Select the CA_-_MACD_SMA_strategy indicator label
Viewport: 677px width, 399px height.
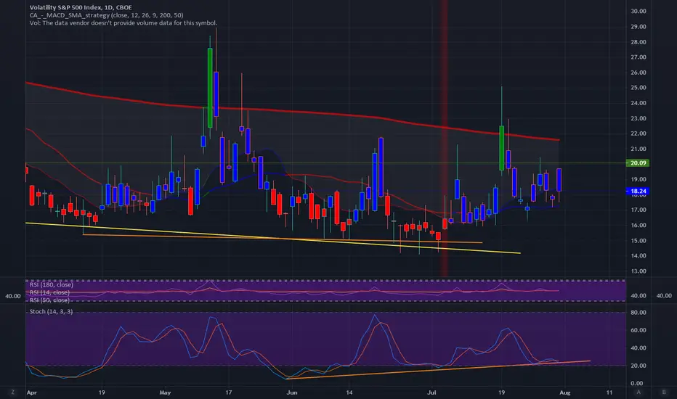(x=106, y=15)
